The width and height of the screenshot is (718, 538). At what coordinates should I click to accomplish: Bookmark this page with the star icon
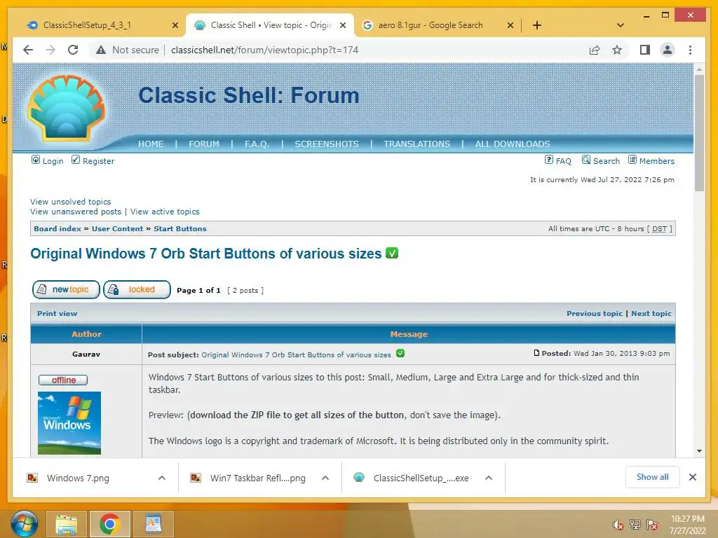pyautogui.click(x=617, y=50)
